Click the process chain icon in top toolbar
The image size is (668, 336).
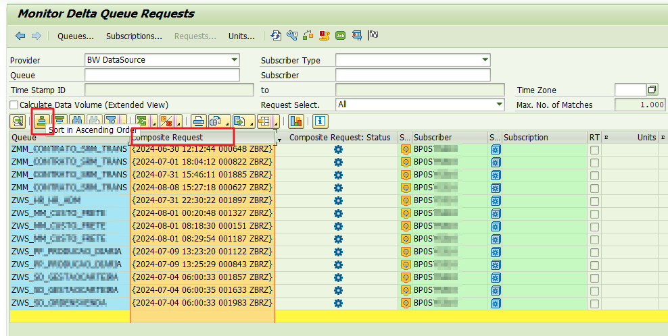coord(308,36)
